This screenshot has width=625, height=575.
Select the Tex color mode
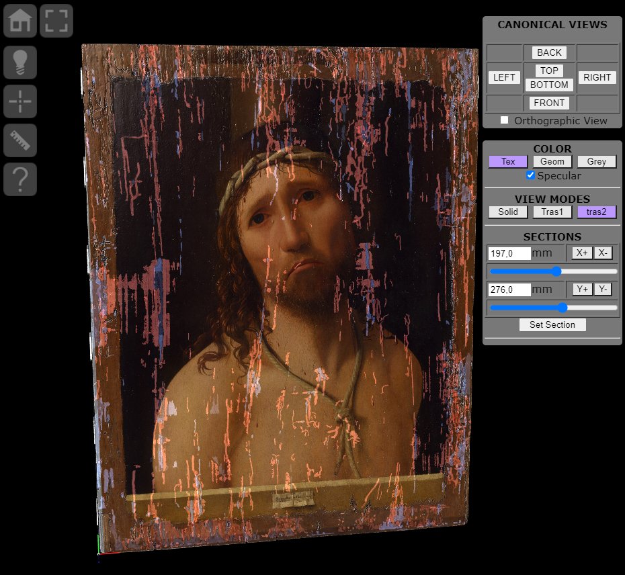point(508,161)
